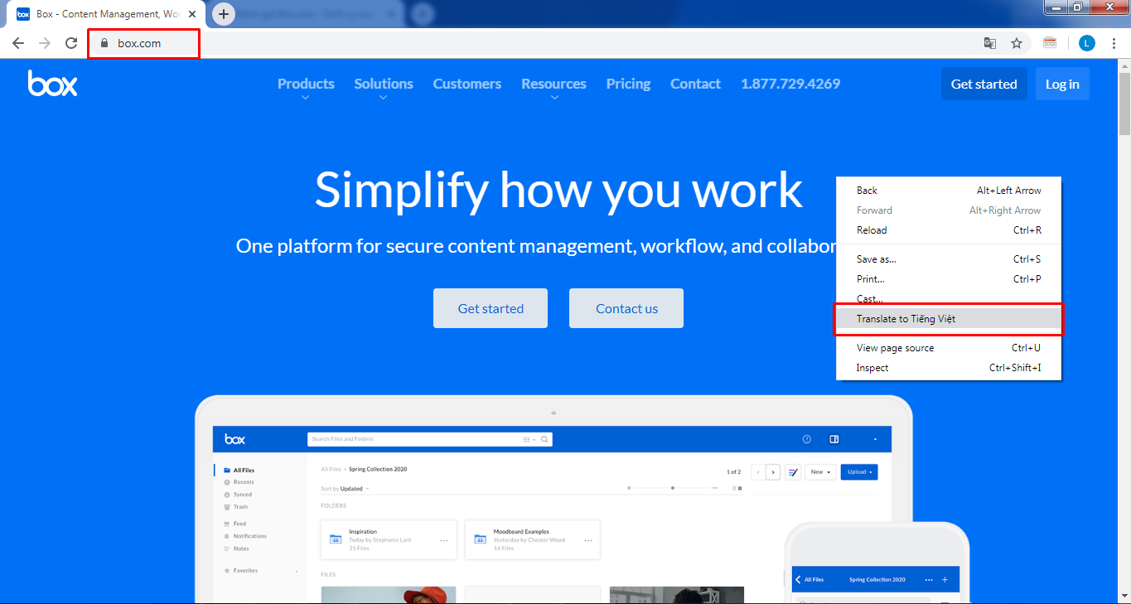Open the Inspiration folder card
This screenshot has width=1131, height=604.
tap(389, 539)
